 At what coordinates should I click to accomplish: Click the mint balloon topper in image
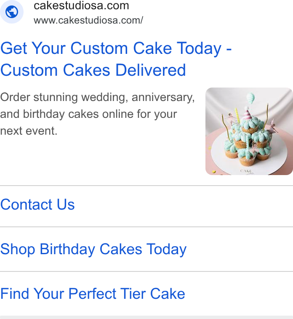250,98
